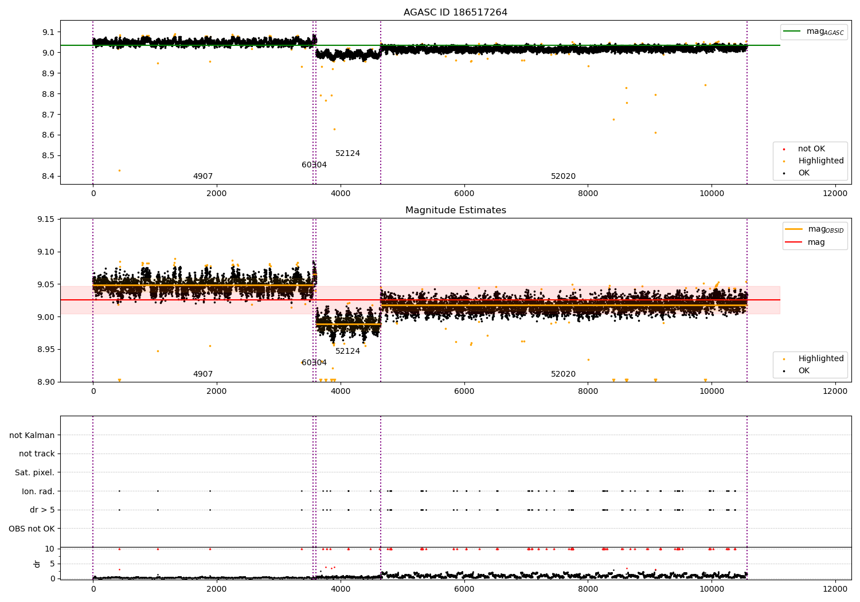Click the "not track" axis label
This screenshot has height=602, width=860.
pyautogui.click(x=37, y=454)
